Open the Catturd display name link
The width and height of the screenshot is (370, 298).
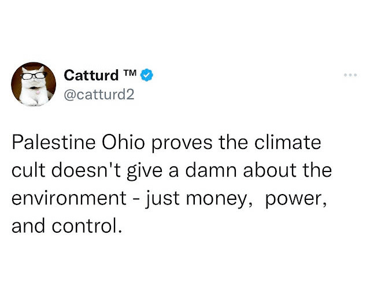(91, 75)
